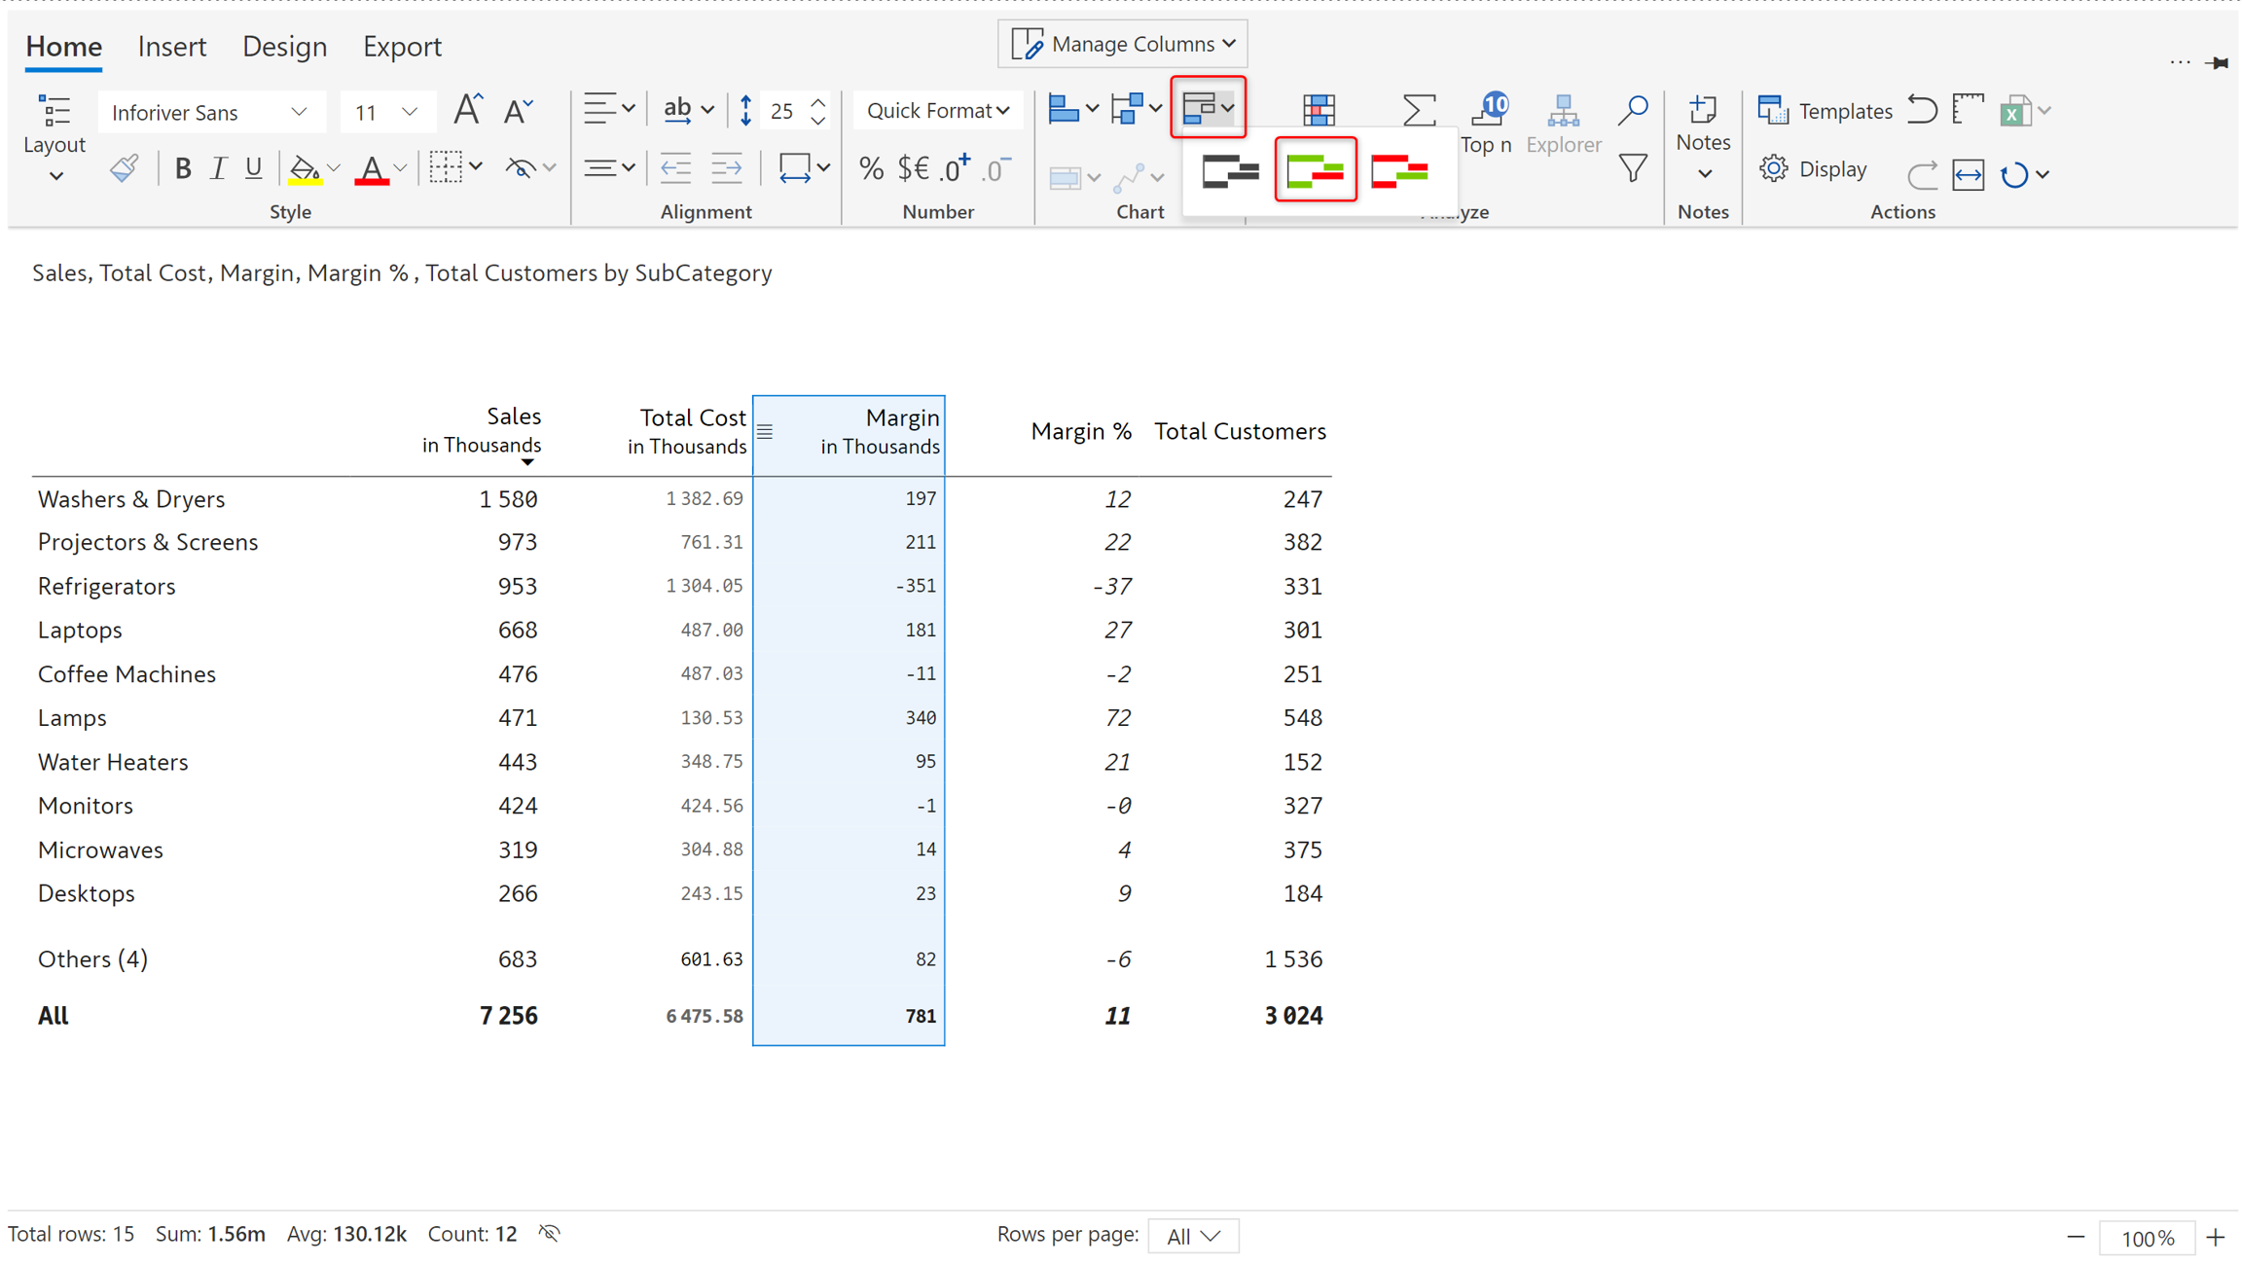
Task: Open the Inforiver Sans font dropdown
Action: 208,112
